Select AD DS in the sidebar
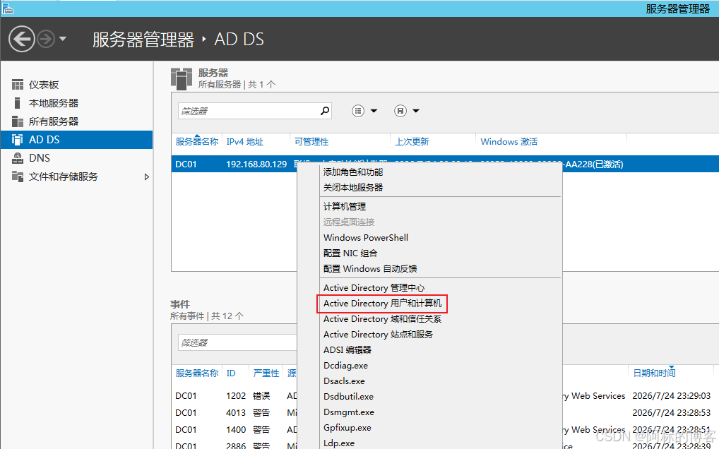 click(x=76, y=140)
